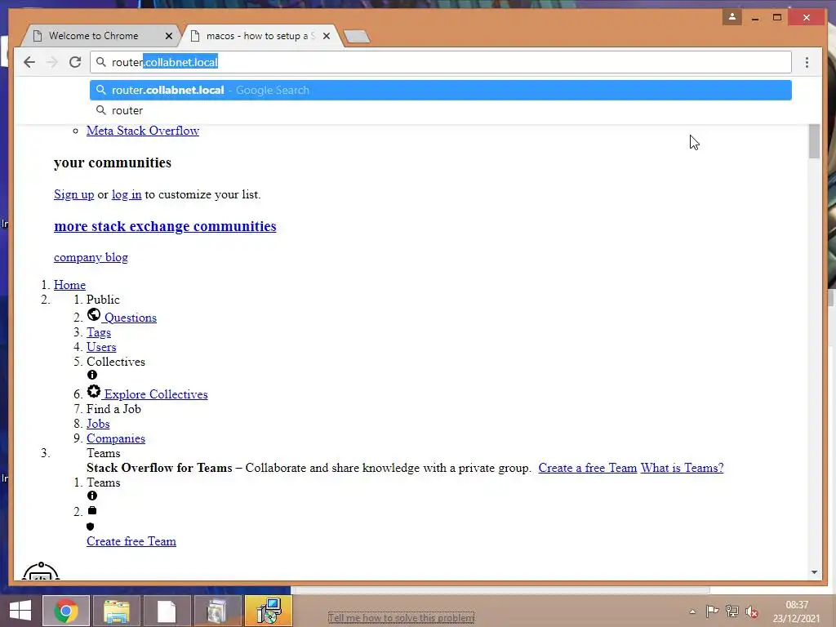Open Chrome's three-dot menu

807,62
